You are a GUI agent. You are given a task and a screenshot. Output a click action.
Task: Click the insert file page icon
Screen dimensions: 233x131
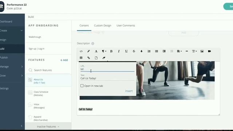point(96,58)
